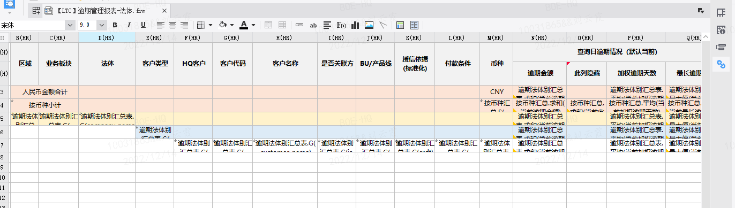Toggle bold formatting
This screenshot has height=208, width=735.
115,25
